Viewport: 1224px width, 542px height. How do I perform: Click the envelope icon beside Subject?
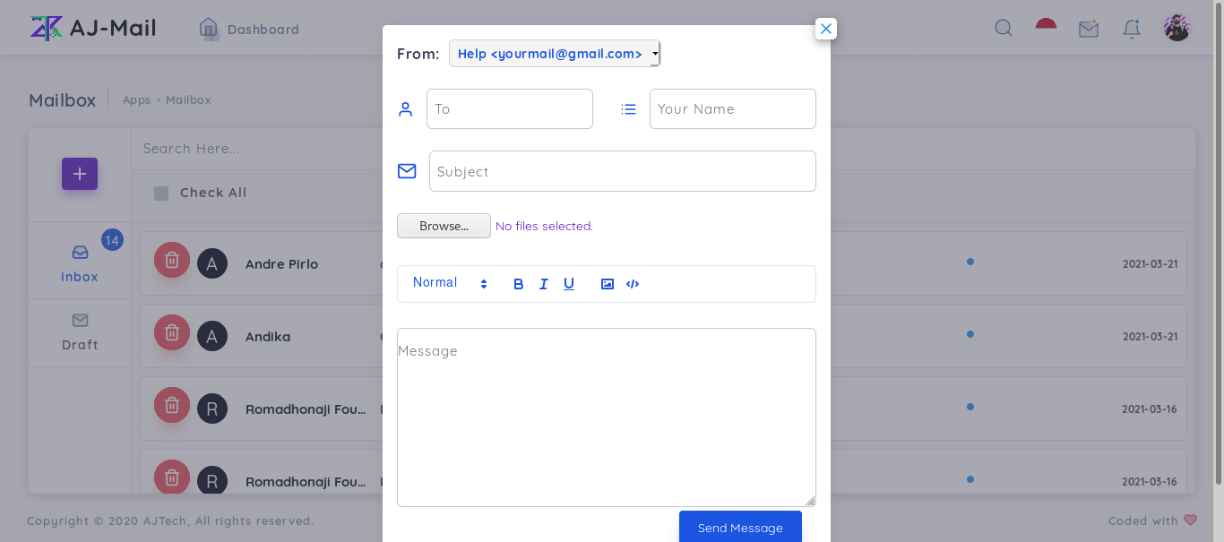point(407,171)
